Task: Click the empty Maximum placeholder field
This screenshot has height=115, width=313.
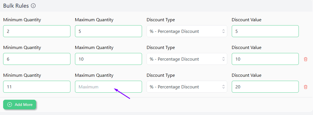Action: [108, 87]
